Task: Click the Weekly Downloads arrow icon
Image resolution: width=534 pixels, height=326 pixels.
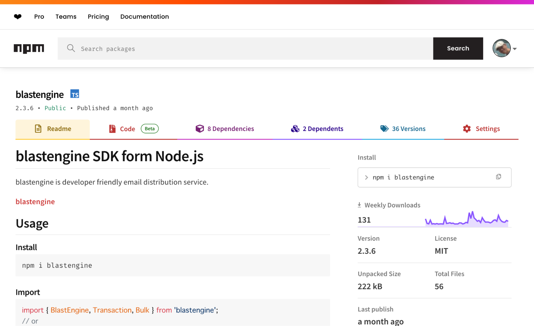Action: 359,205
